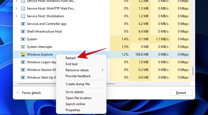Select Go to details menu entry
This screenshot has width=208, height=115.
(75, 92)
